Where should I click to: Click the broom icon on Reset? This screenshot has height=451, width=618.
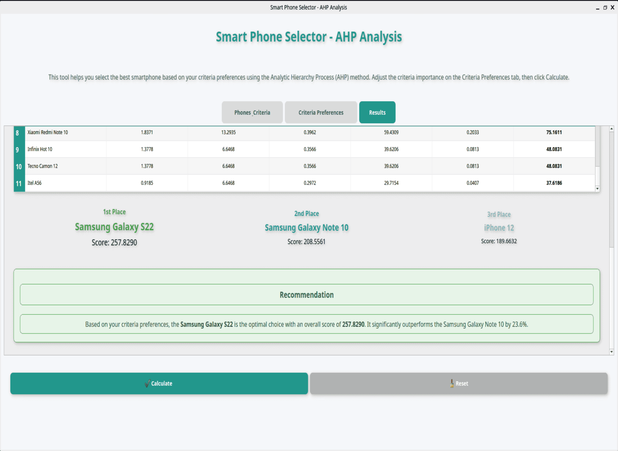click(x=452, y=383)
